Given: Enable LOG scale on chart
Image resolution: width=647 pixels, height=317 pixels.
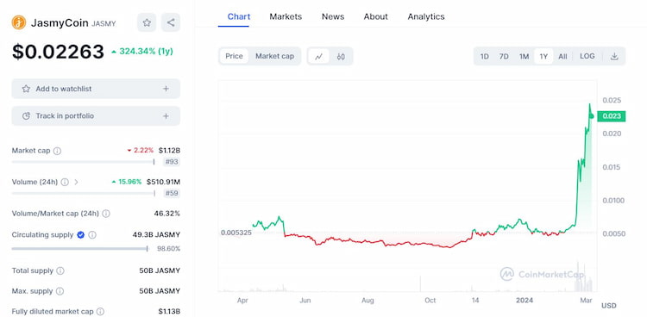Looking at the screenshot, I should 587,56.
